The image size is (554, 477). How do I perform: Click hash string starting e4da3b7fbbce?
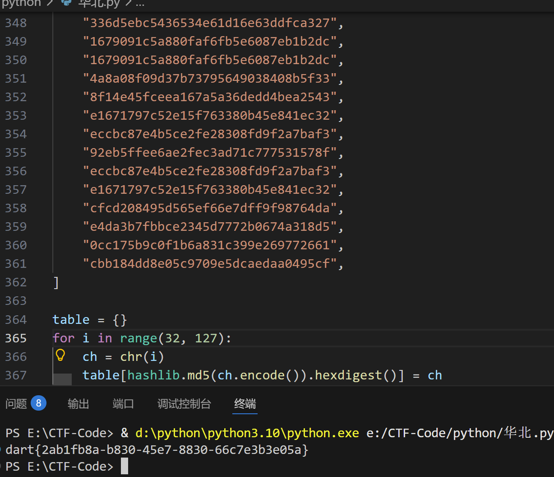pyautogui.click(x=210, y=226)
